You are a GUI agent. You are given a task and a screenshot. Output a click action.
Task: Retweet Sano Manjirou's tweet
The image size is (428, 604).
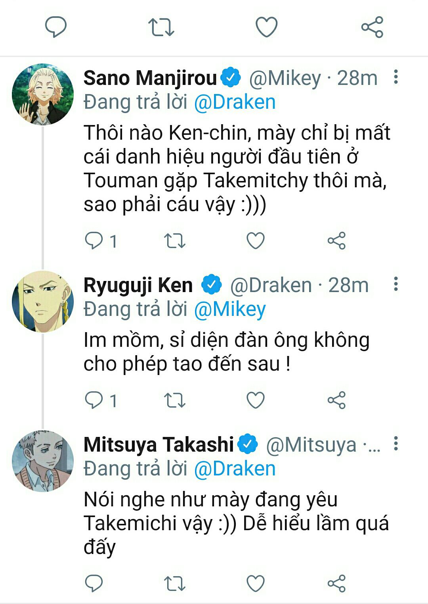(175, 240)
